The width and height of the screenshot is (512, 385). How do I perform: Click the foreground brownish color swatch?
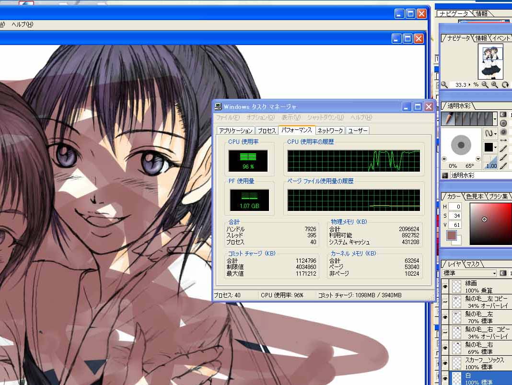(x=451, y=235)
